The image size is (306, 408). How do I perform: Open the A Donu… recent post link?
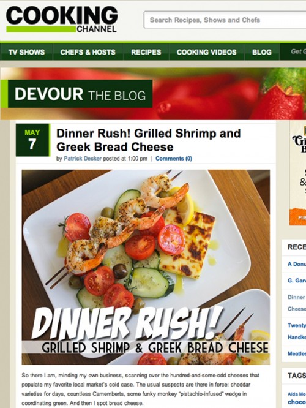pos(297,264)
